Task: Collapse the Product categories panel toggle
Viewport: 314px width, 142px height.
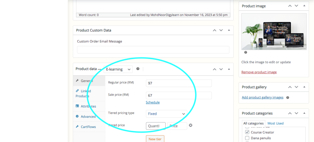Action: tap(304, 113)
